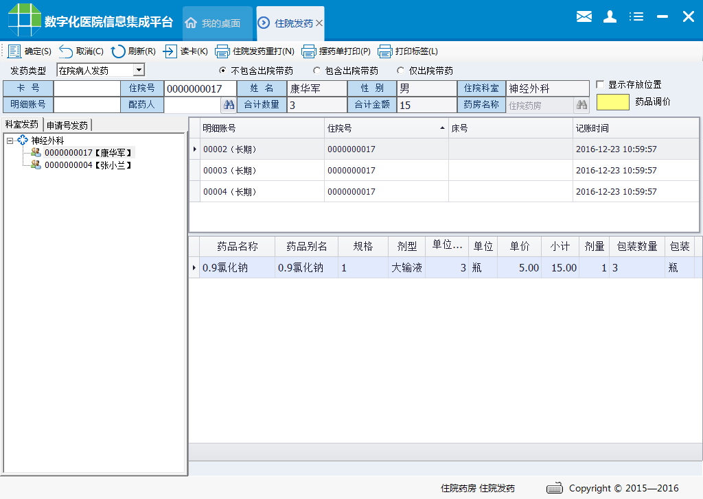
Task: Click the user profile icon
Action: [x=610, y=16]
